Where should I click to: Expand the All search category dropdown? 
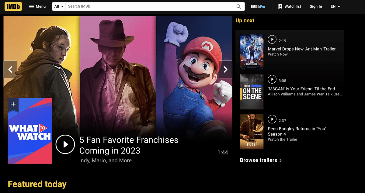(59, 6)
